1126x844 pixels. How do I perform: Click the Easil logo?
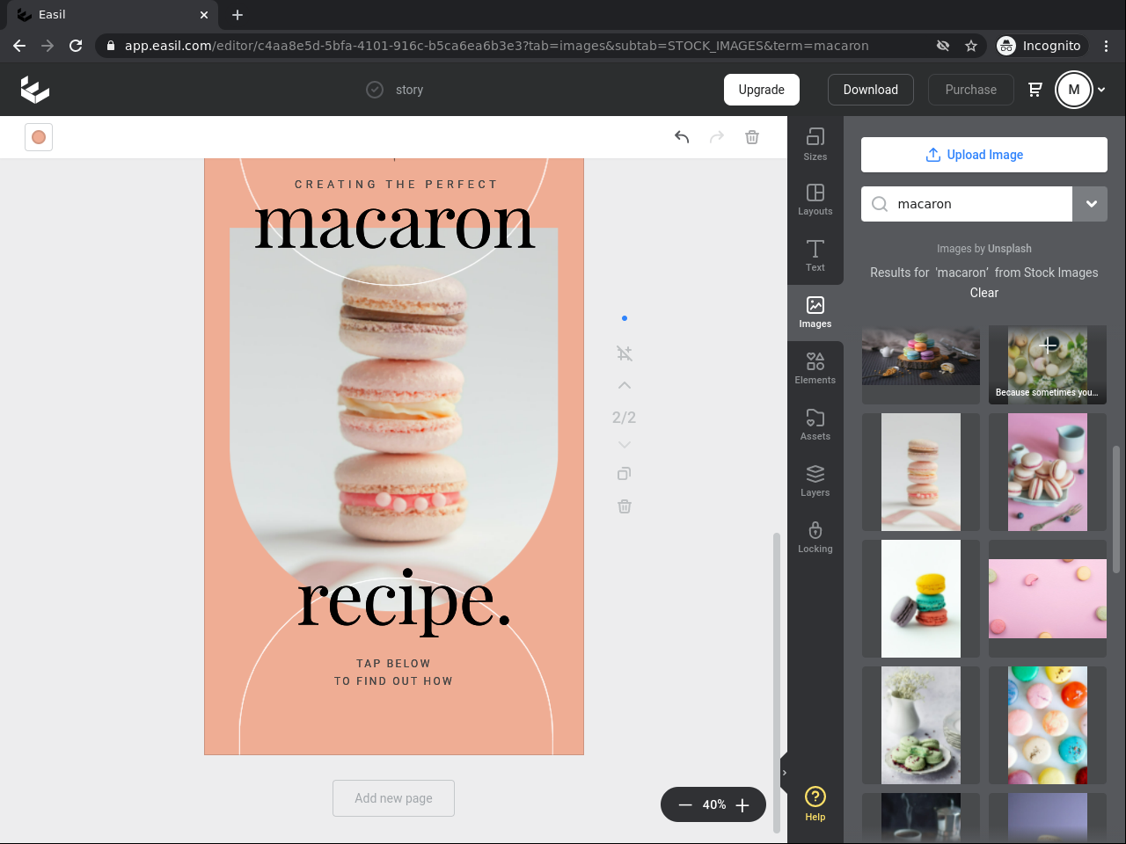35,90
